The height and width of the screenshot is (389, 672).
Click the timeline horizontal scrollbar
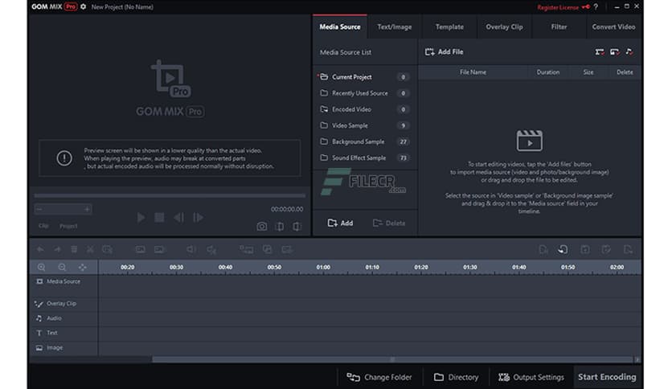click(392, 359)
